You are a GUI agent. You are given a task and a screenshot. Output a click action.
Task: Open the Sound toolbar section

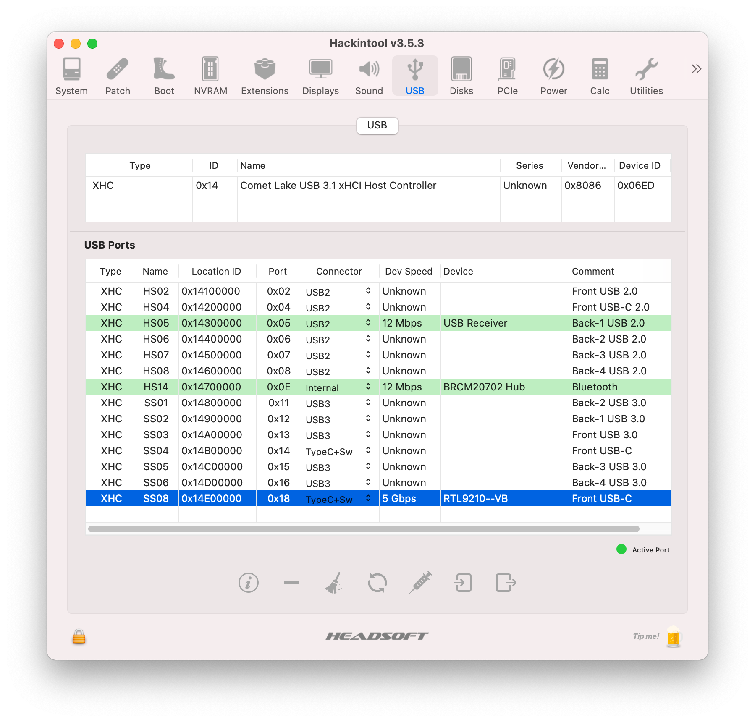point(369,76)
